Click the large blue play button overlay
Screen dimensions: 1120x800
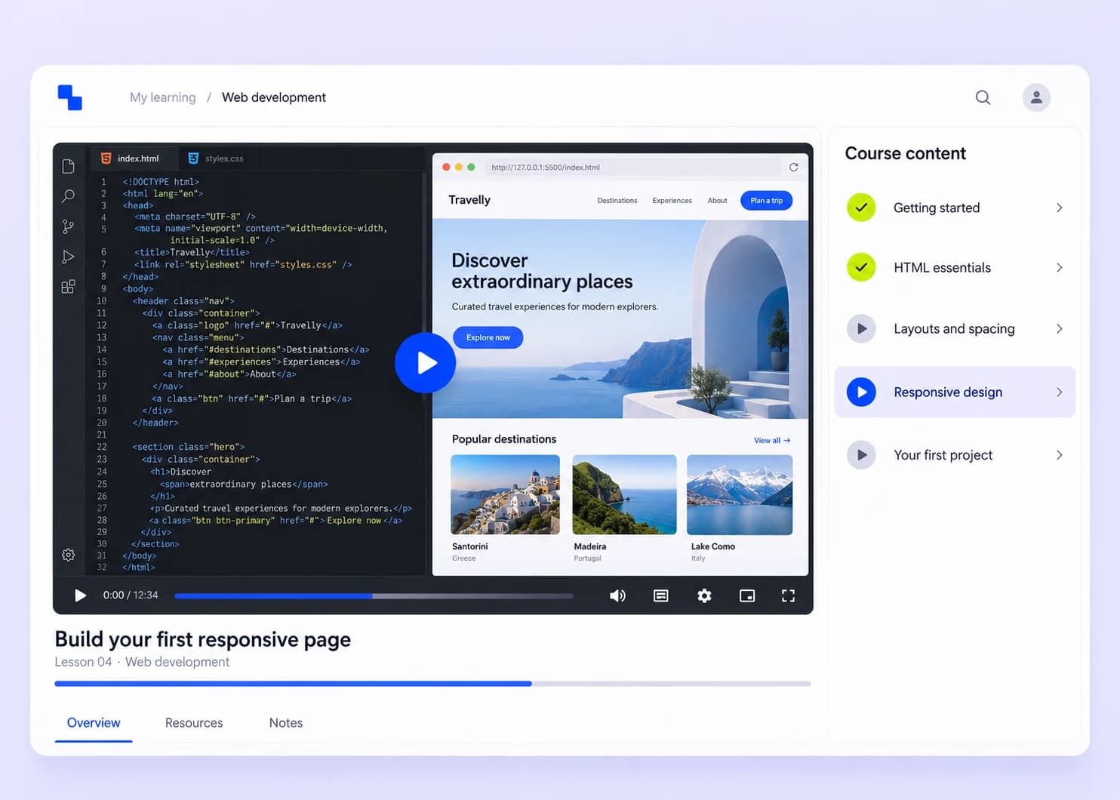pyautogui.click(x=426, y=363)
